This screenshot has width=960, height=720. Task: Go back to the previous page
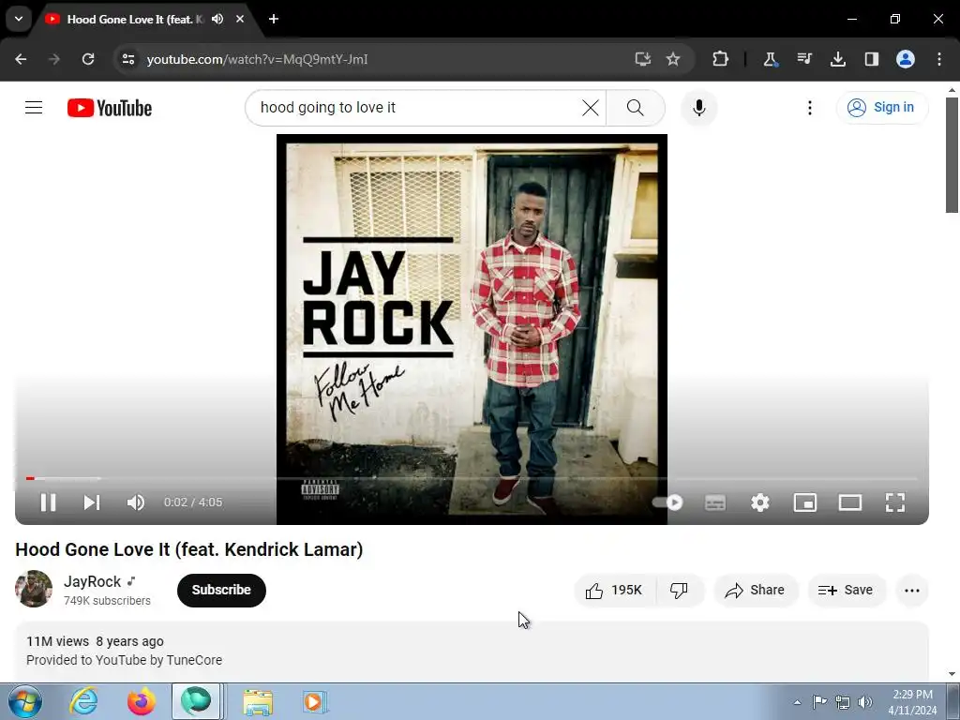pos(21,59)
